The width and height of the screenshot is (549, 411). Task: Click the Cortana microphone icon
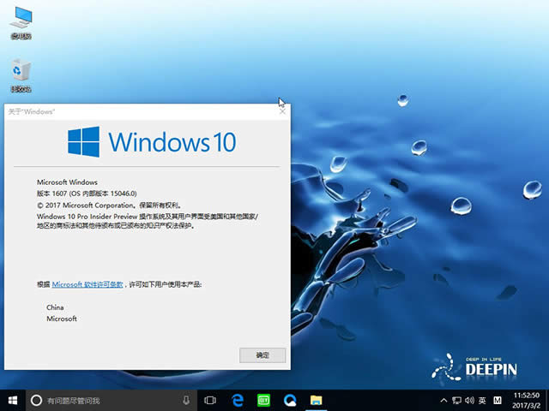186,400
